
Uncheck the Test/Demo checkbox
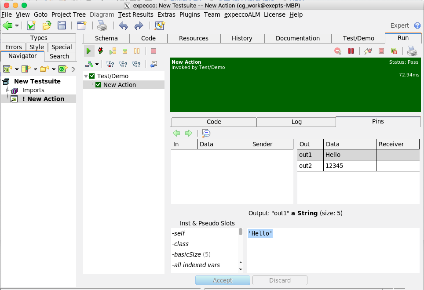pos(92,76)
